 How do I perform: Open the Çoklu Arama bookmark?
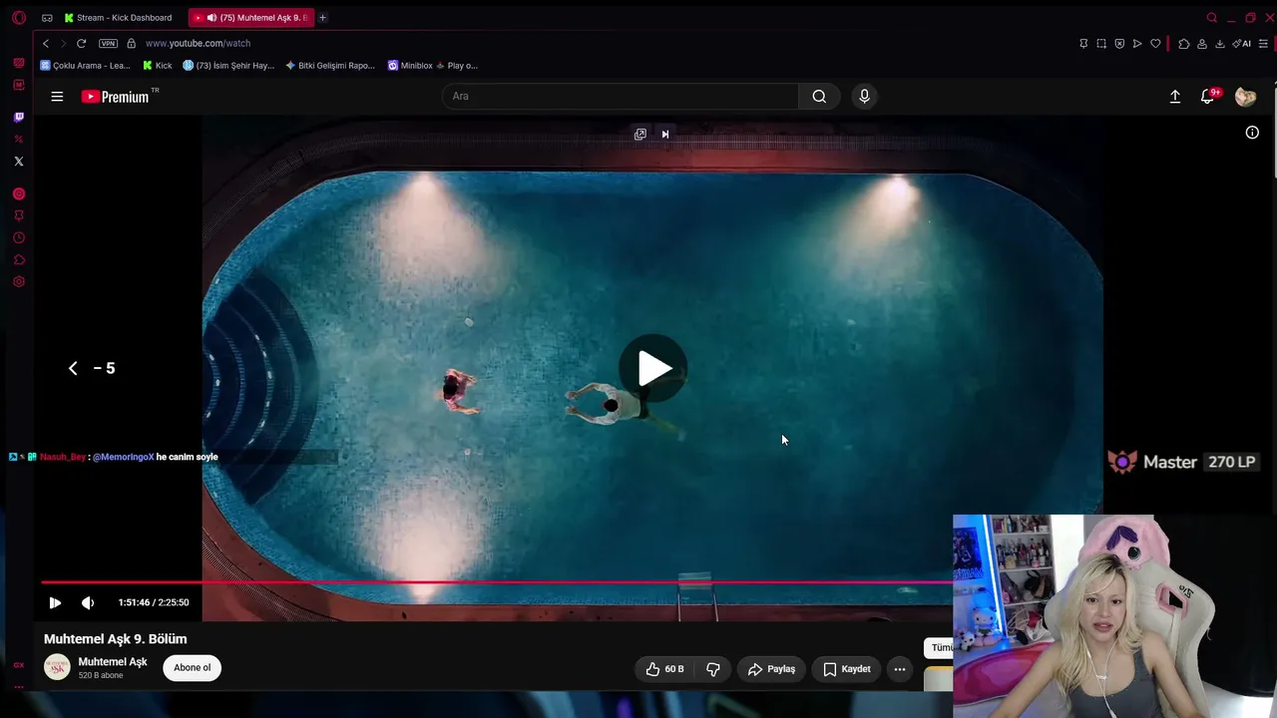(x=85, y=66)
